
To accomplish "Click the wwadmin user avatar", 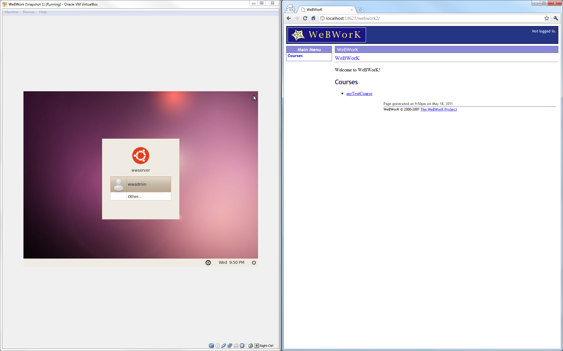I will pyautogui.click(x=118, y=184).
